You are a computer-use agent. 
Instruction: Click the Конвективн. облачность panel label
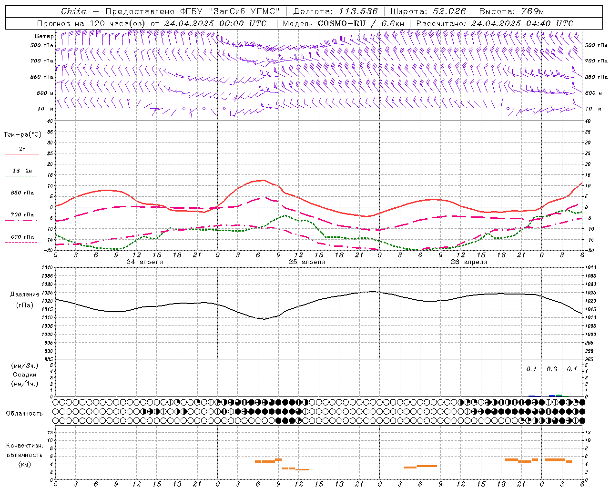click(24, 455)
